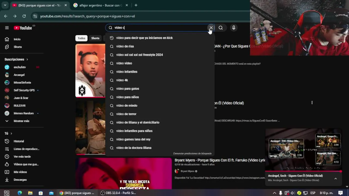Open Microsoft Edge from the taskbar
The width and height of the screenshot is (349, 196).
20,193
